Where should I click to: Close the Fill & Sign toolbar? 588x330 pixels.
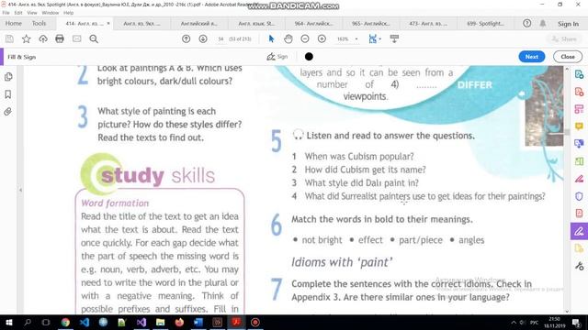click(x=568, y=57)
